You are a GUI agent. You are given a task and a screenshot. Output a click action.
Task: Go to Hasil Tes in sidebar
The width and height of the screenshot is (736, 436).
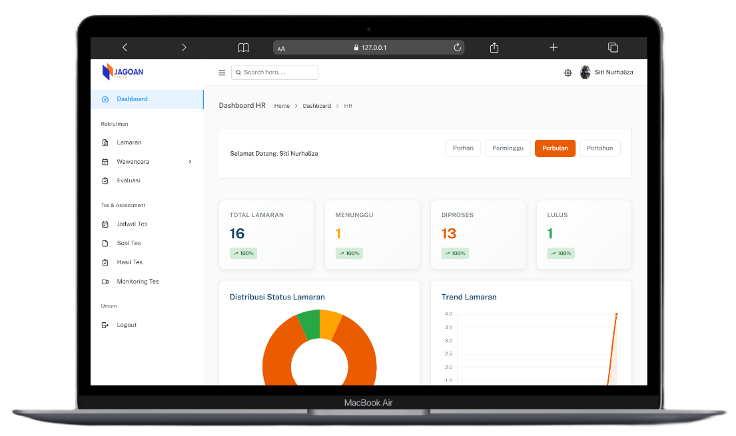[x=129, y=262]
